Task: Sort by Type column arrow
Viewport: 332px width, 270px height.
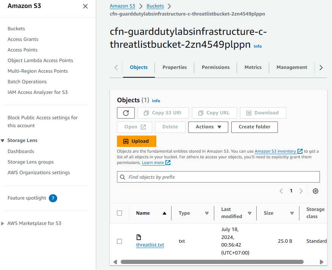Action: click(x=207, y=213)
